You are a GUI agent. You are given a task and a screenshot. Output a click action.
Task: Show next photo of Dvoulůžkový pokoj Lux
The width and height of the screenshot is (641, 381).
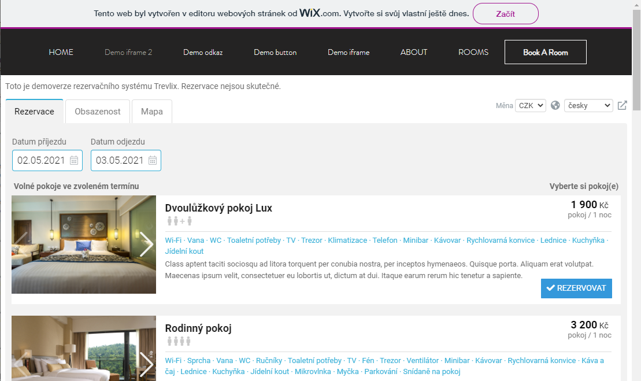(x=146, y=245)
